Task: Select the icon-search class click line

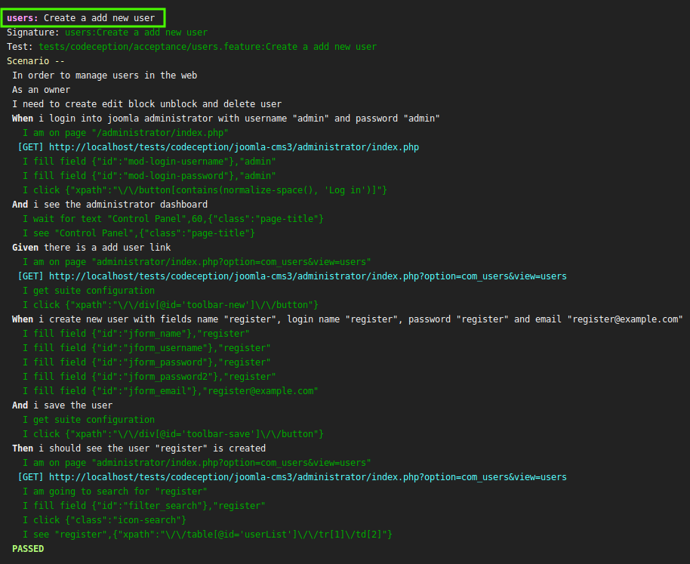Action: tap(104, 520)
